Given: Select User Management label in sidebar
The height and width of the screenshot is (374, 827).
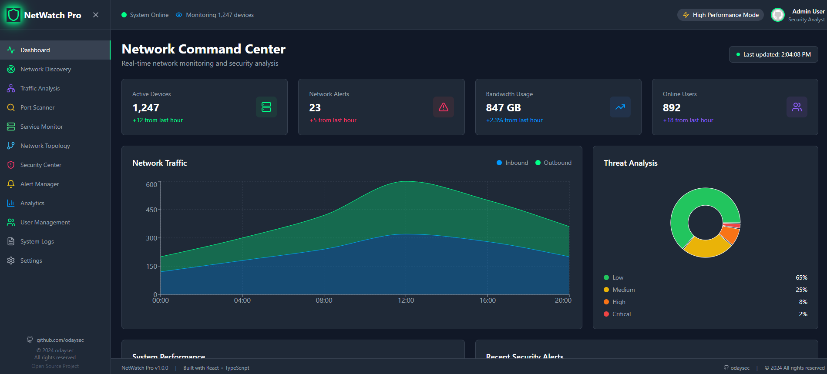Looking at the screenshot, I should pyautogui.click(x=45, y=222).
